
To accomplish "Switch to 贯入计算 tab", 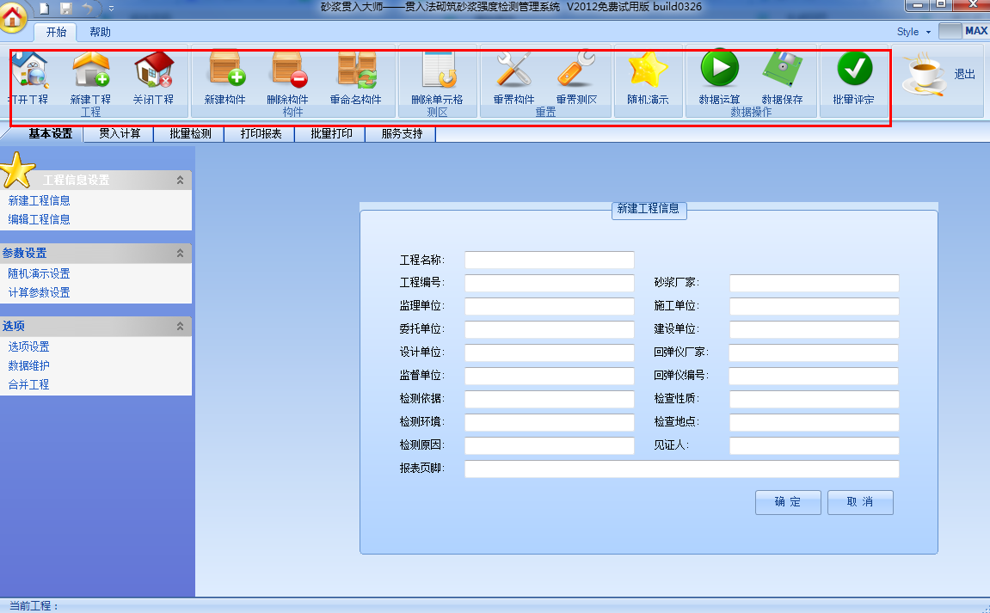I will point(120,134).
